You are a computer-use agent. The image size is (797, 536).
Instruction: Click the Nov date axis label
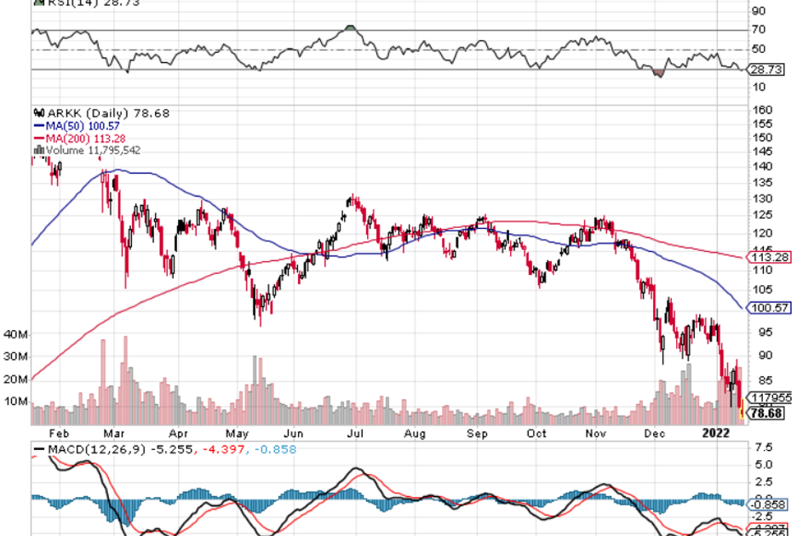coord(595,433)
